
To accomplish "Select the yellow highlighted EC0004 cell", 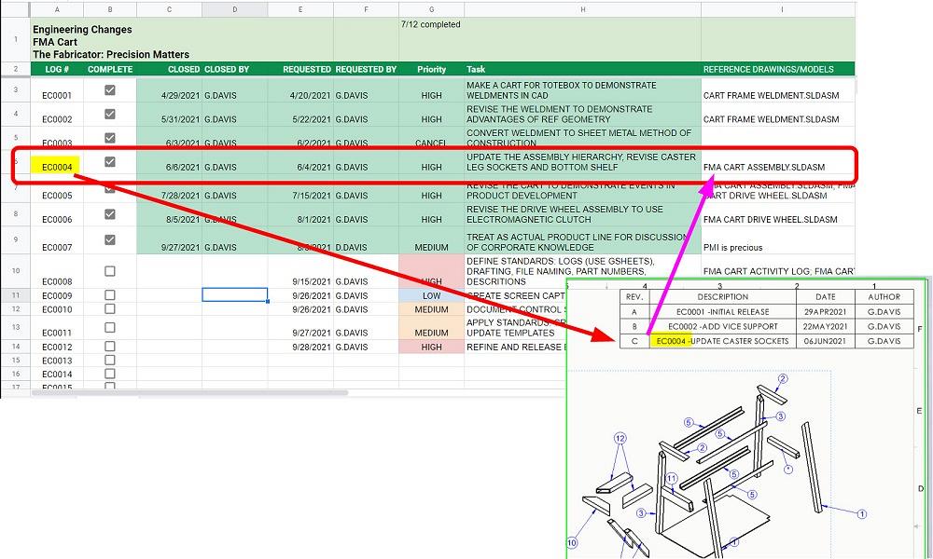I will click(x=56, y=162).
